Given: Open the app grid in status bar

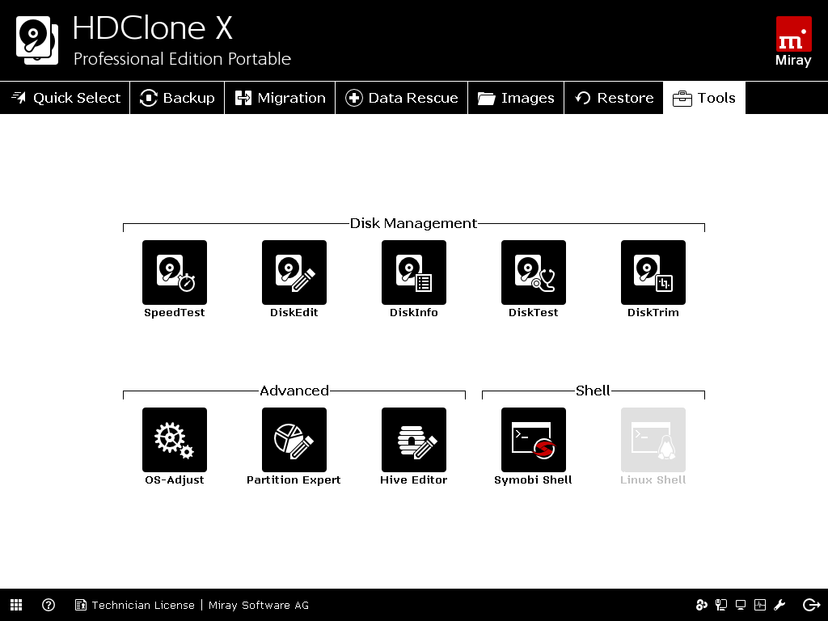Looking at the screenshot, I should coord(16,605).
